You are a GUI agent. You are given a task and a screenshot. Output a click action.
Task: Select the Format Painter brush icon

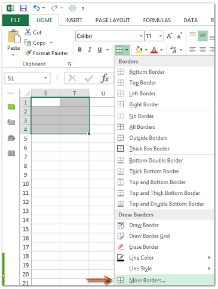pos(28,53)
